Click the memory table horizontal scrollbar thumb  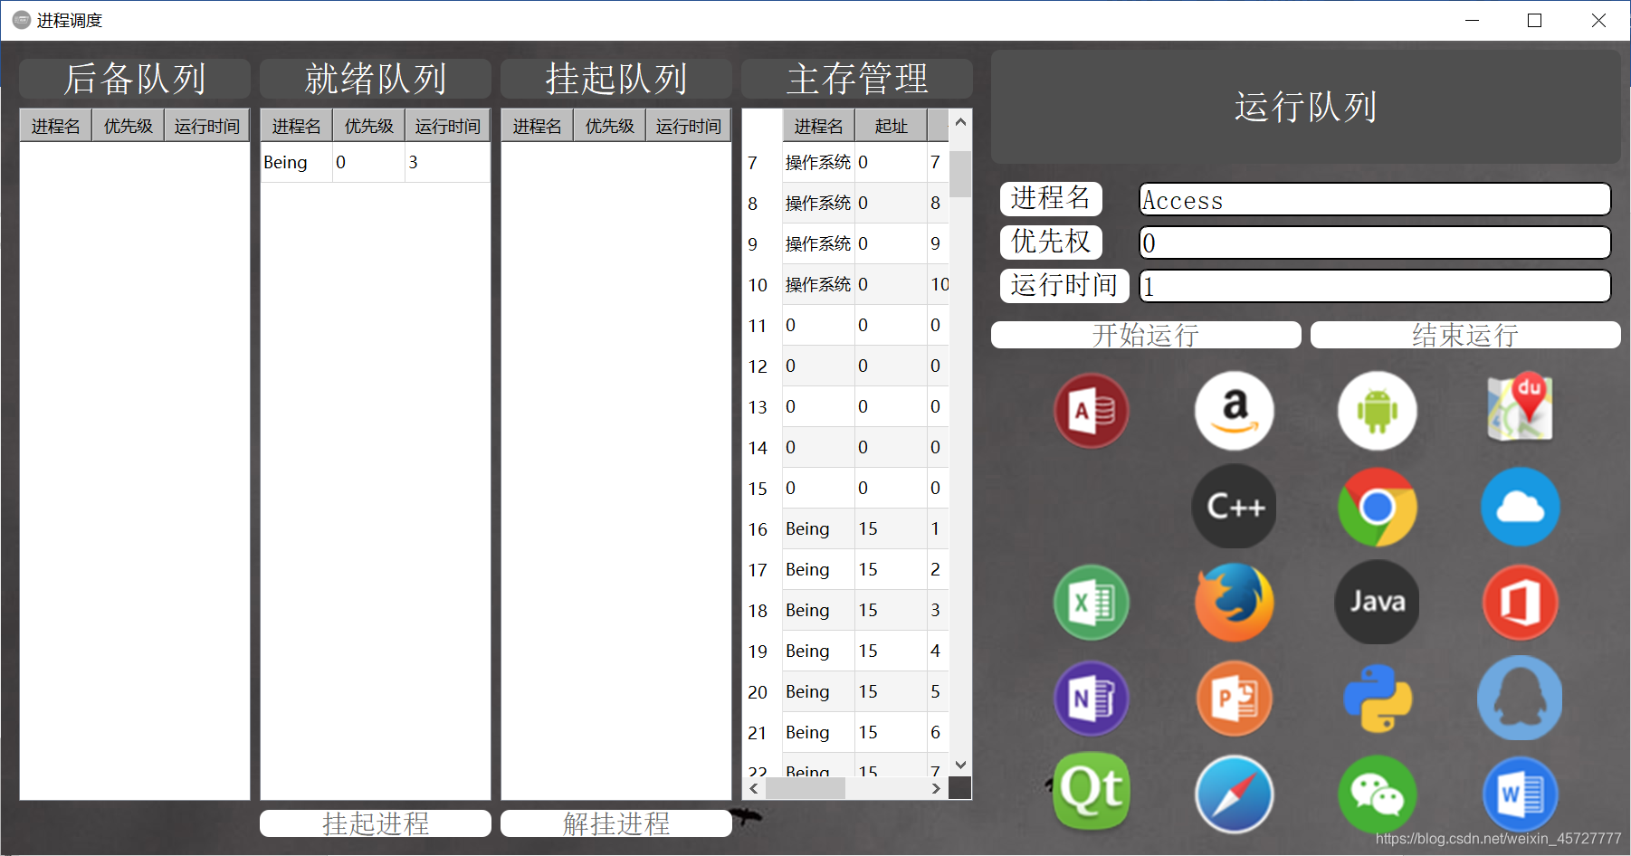click(x=806, y=788)
